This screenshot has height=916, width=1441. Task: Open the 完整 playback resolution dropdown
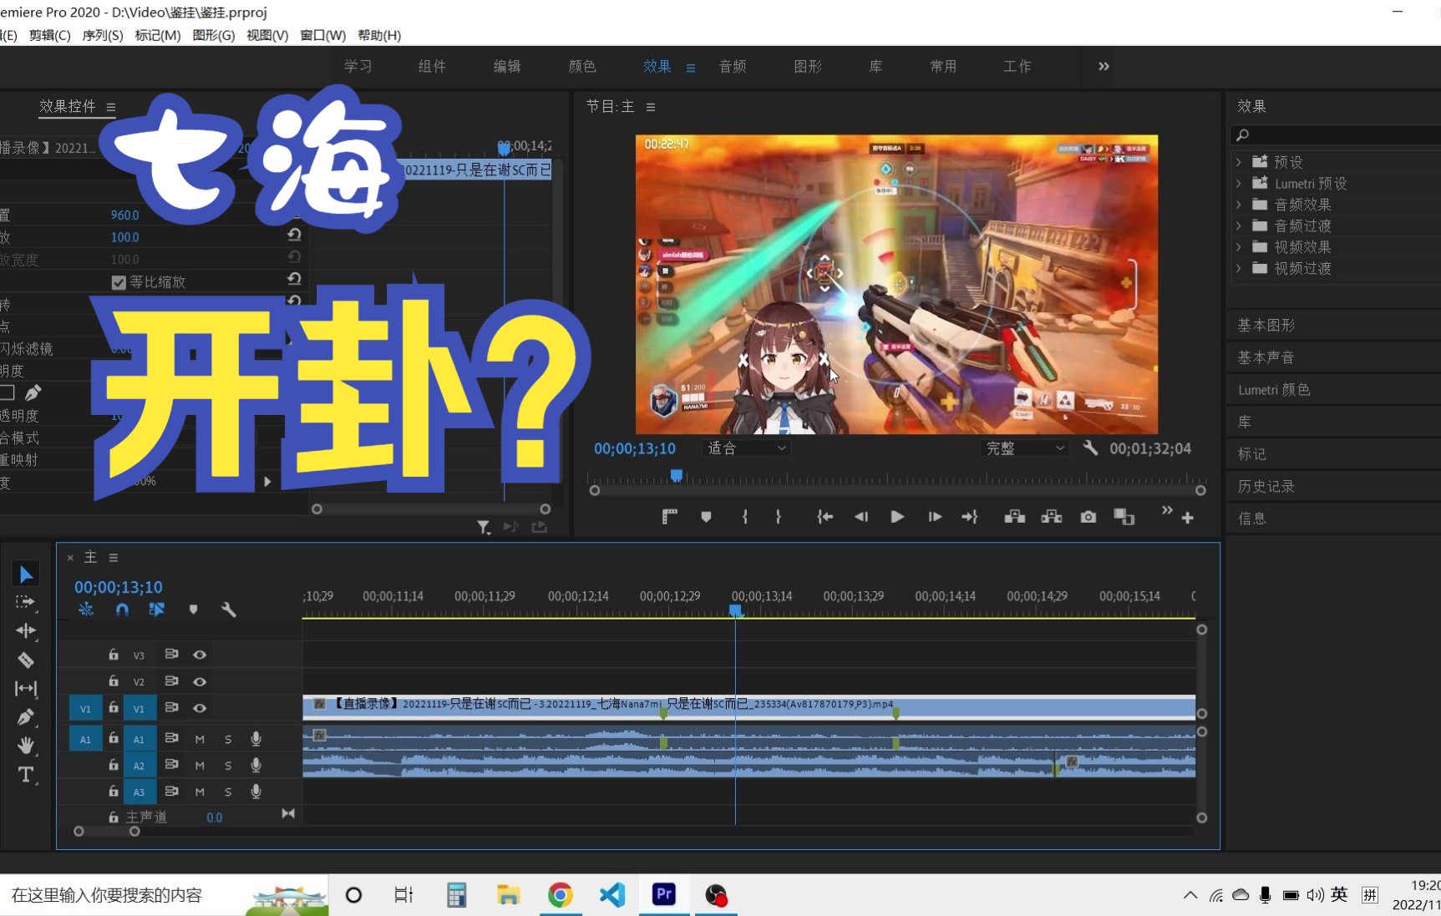(x=1025, y=448)
